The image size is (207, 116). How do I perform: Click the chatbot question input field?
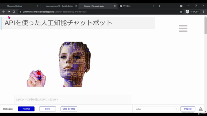[x=73, y=100]
